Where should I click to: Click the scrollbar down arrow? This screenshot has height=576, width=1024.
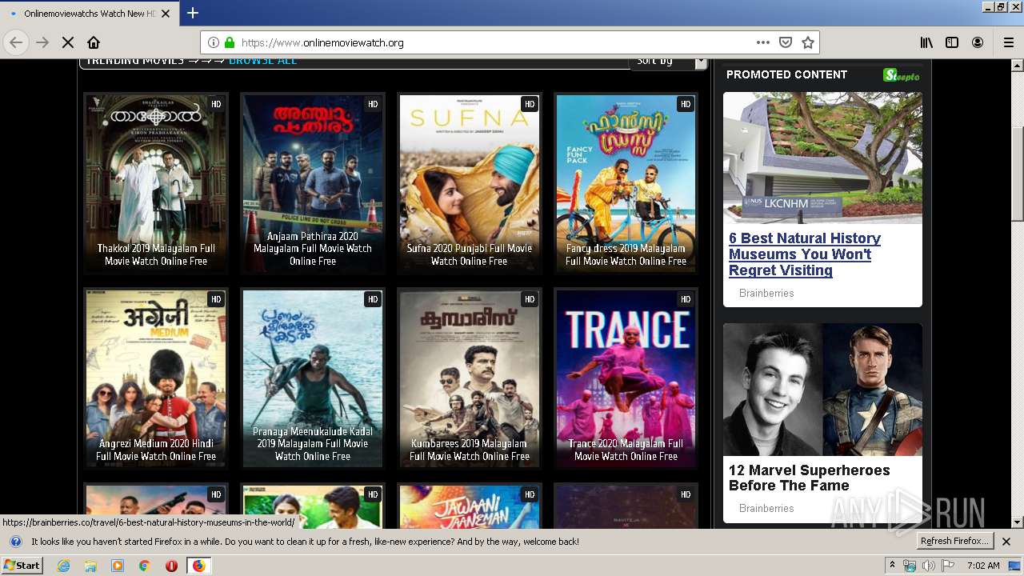pyautogui.click(x=1018, y=522)
